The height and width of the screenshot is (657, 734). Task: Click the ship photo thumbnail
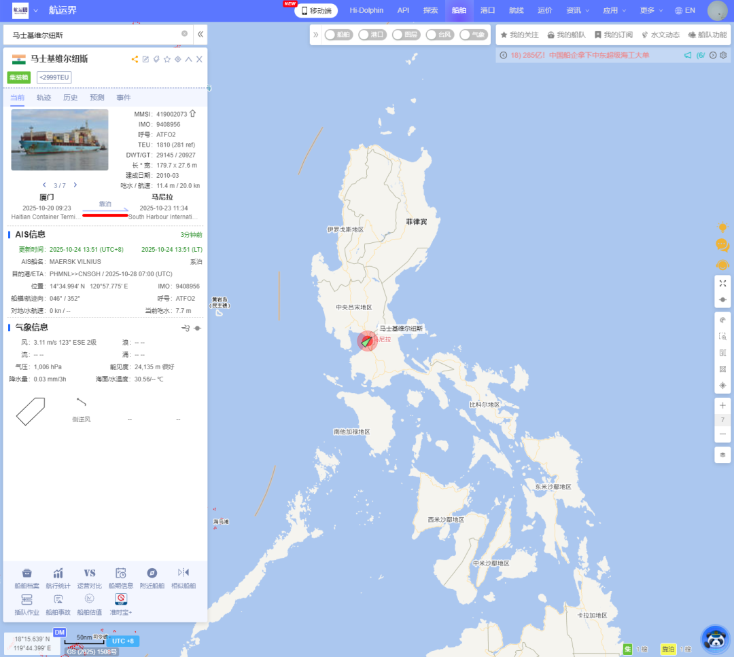(x=60, y=140)
